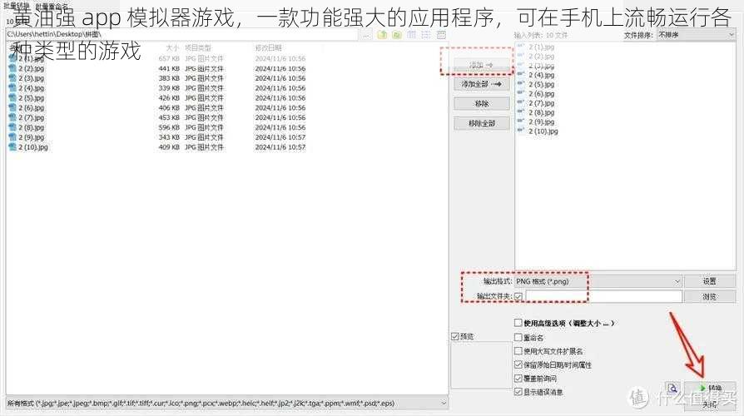Check the 重命名 option
The width and height of the screenshot is (744, 416).
coord(518,337)
